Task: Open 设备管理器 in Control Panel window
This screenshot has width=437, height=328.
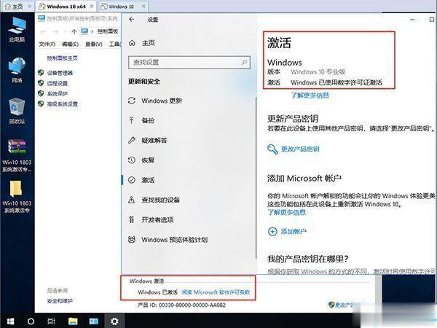Action: [60, 73]
